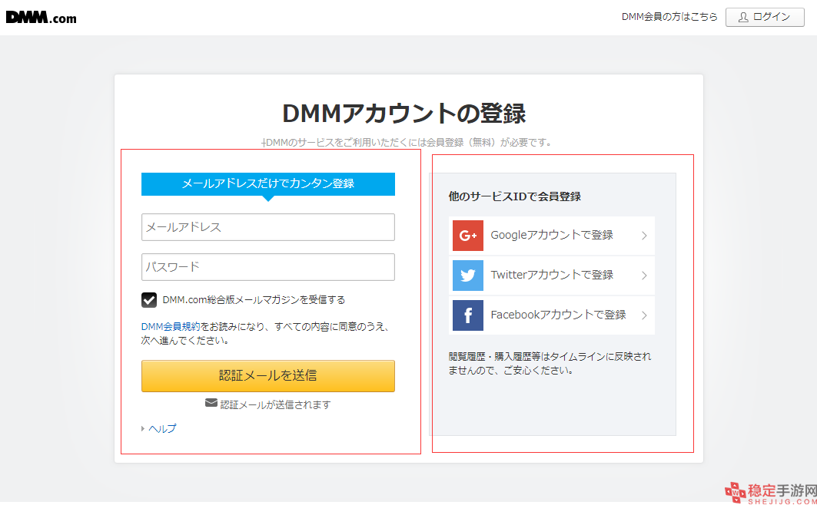Expand the ヘルプ disclosure triangle

tap(143, 429)
